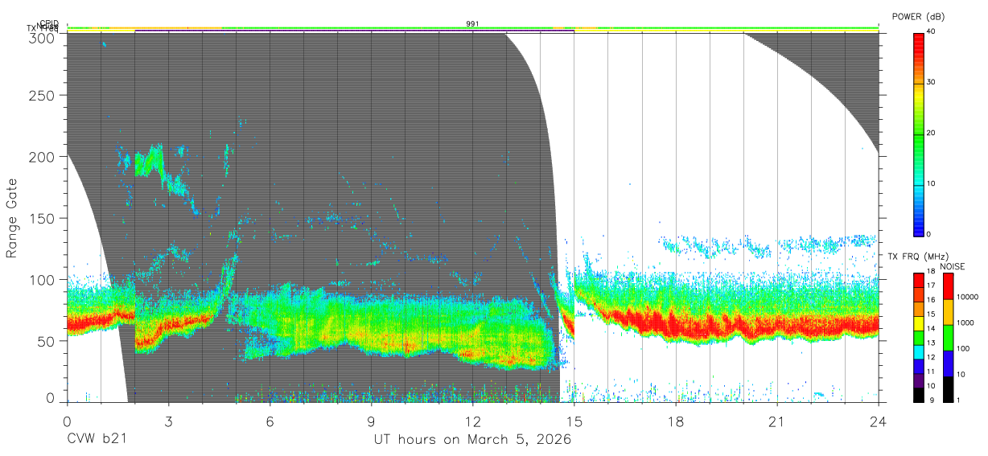
Task: Click the 10000 label on the noise legend
Action: (968, 297)
